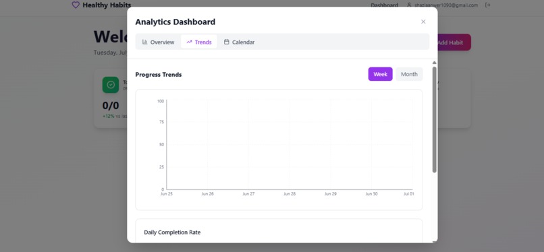Select the Week range button
The image size is (544, 252).
point(380,74)
